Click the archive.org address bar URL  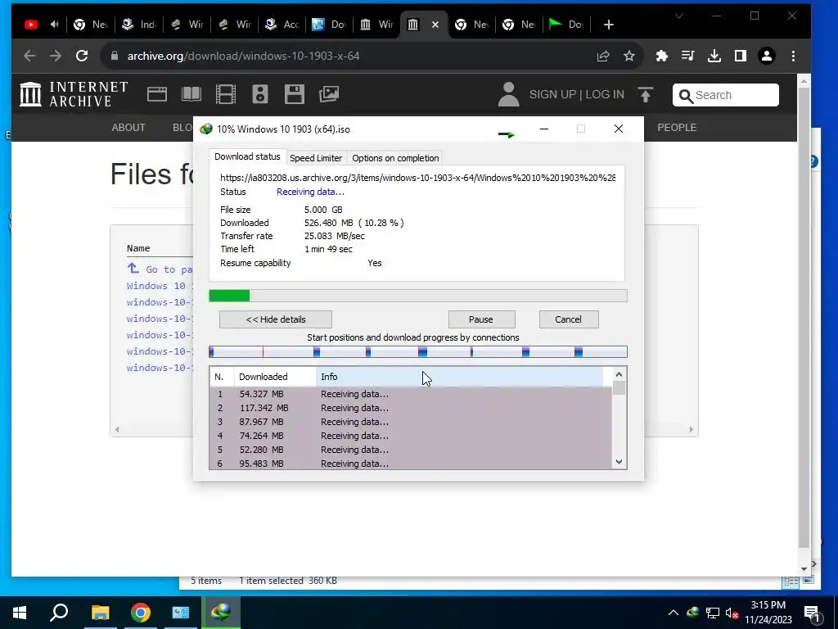[243, 56]
